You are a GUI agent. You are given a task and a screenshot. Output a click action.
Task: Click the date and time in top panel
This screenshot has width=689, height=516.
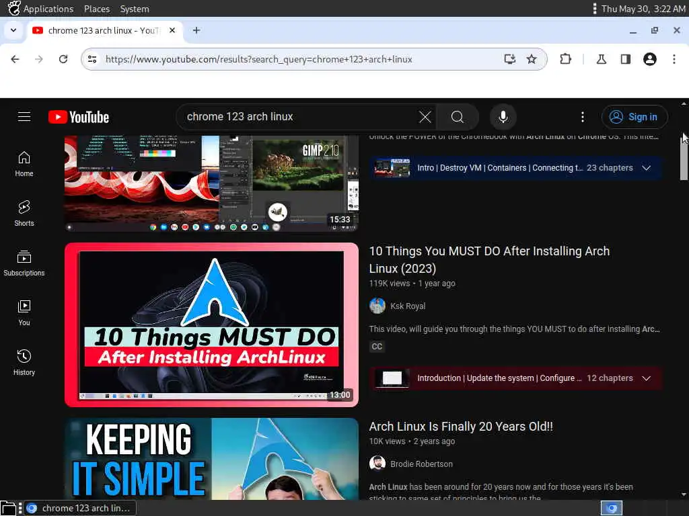click(643, 9)
